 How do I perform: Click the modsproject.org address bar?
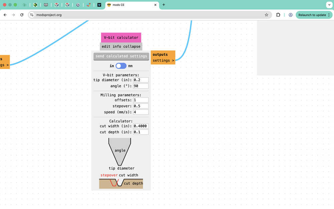coord(150,15)
